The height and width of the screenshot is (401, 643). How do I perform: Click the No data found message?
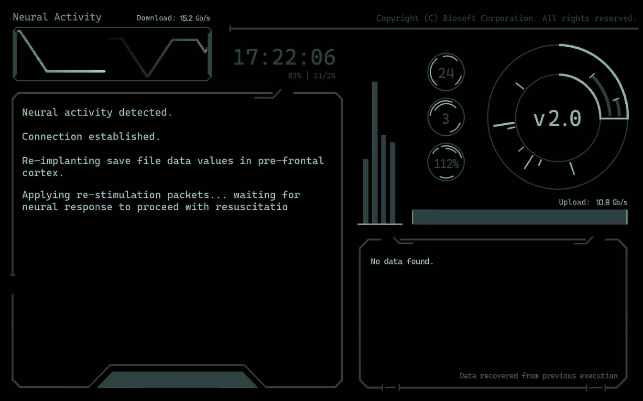pos(402,261)
